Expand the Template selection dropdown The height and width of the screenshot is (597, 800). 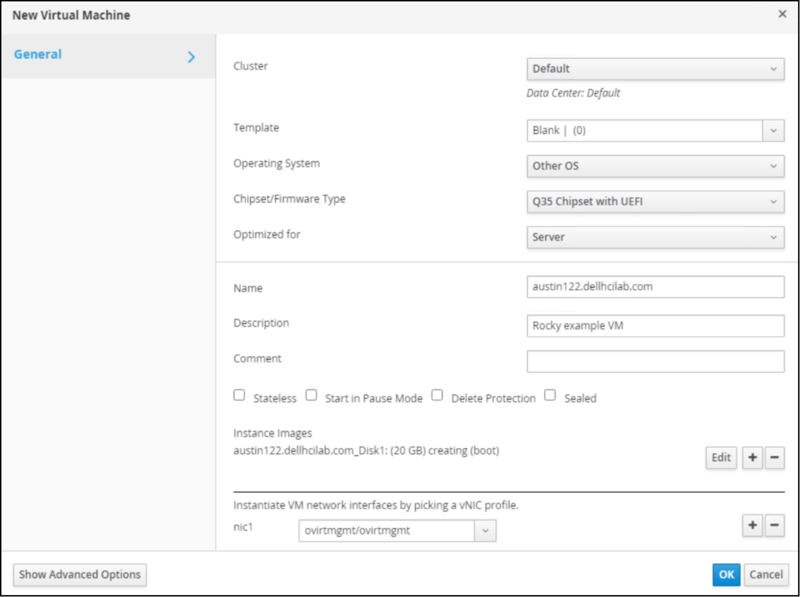click(773, 130)
